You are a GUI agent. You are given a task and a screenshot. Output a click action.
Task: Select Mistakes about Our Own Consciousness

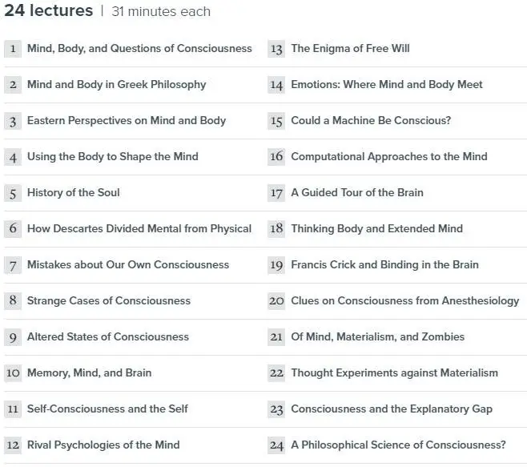click(128, 264)
